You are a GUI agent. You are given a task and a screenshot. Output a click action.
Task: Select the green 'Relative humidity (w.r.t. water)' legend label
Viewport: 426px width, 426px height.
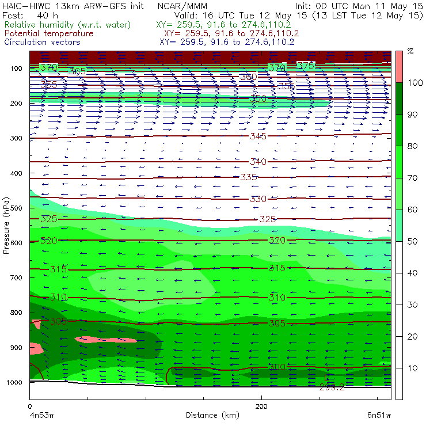[68, 25]
